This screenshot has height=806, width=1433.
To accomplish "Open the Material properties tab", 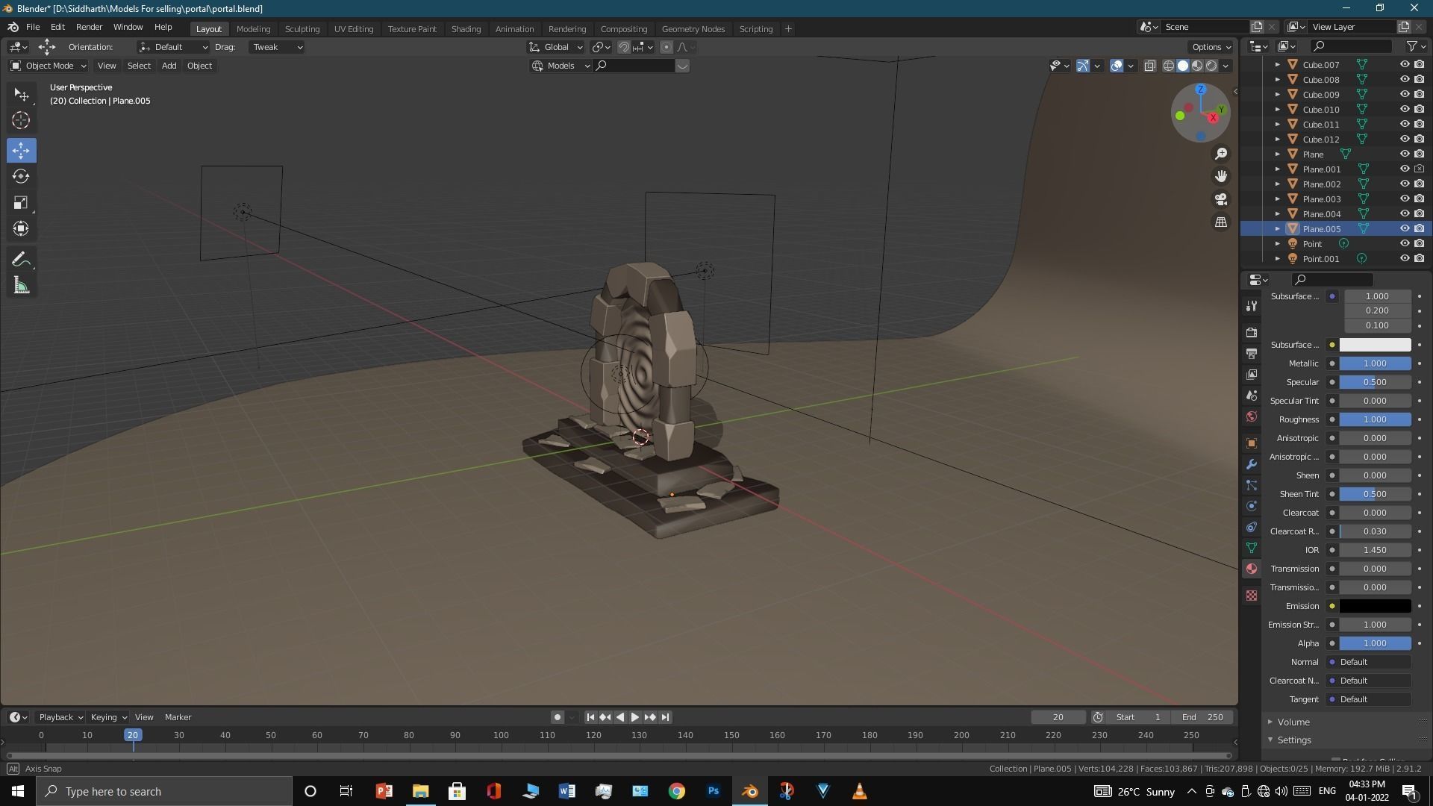I will tap(1252, 569).
